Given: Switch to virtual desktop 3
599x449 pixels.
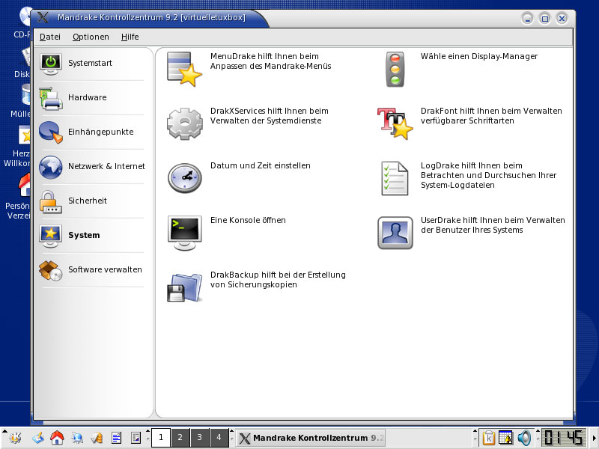Looking at the screenshot, I should (199, 438).
